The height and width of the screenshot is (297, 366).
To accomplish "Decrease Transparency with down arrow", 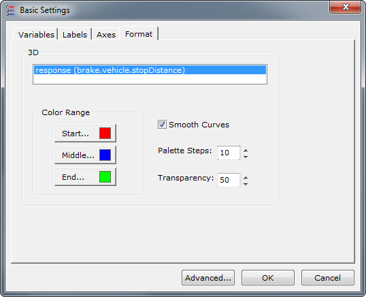I will coord(246,184).
